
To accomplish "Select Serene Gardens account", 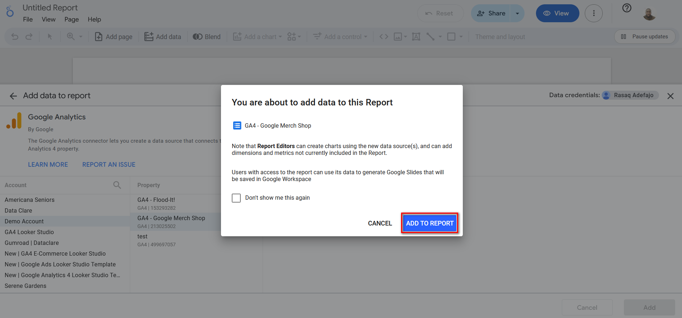I will (x=65, y=286).
